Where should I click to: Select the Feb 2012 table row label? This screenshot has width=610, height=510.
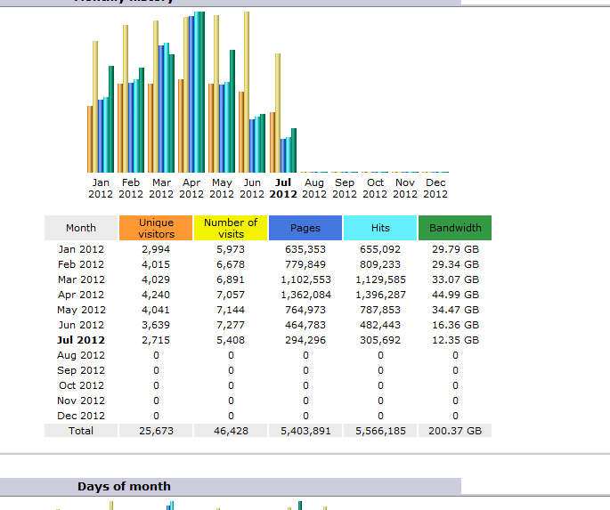(x=81, y=264)
